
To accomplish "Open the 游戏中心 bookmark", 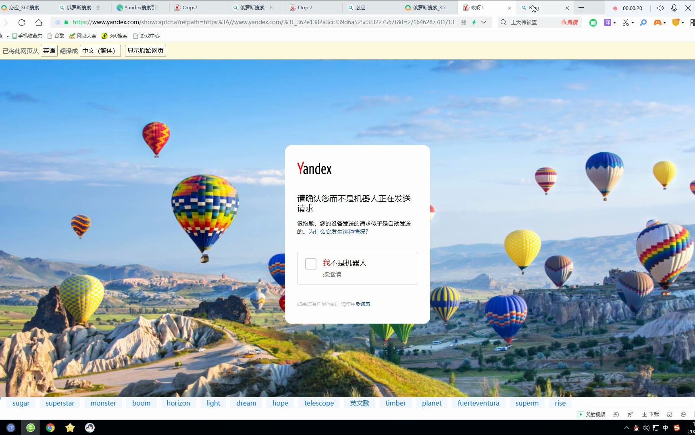I will 146,36.
